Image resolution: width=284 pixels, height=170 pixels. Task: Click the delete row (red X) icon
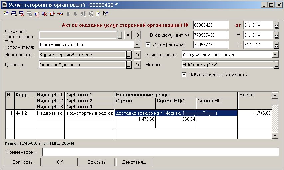pyautogui.click(x=21, y=14)
